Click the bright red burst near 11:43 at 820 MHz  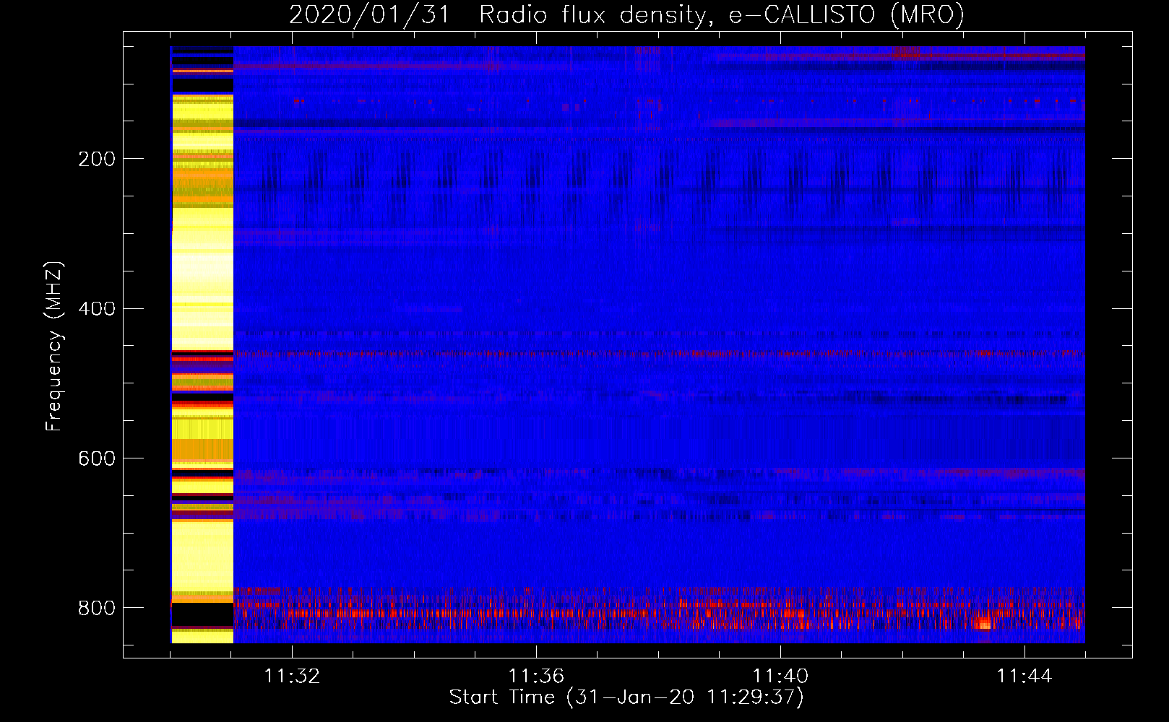(983, 623)
